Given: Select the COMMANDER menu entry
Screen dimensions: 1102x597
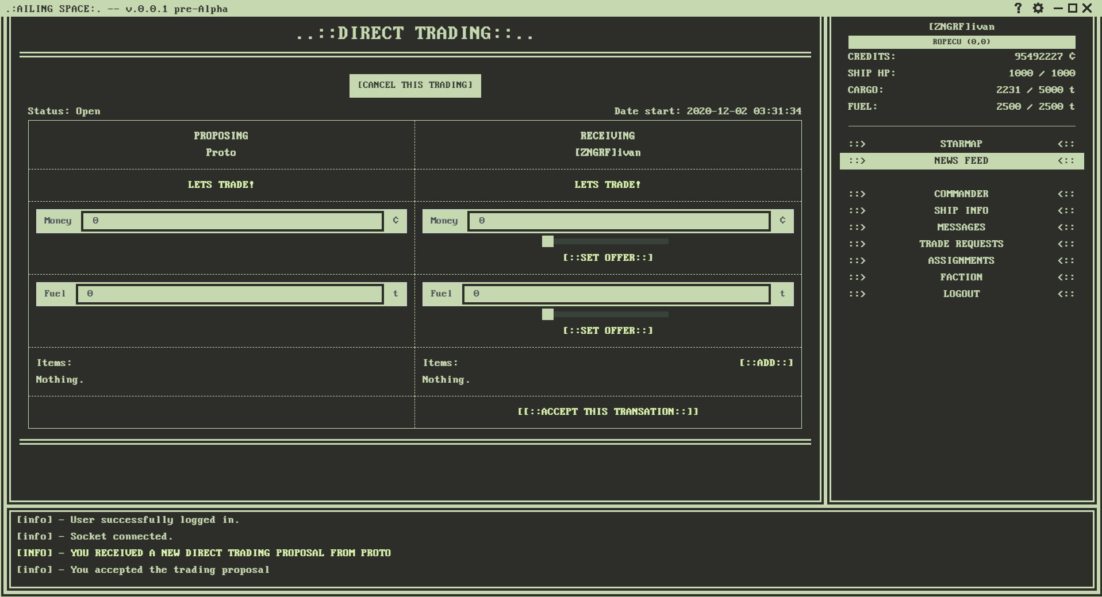Looking at the screenshot, I should tap(961, 194).
